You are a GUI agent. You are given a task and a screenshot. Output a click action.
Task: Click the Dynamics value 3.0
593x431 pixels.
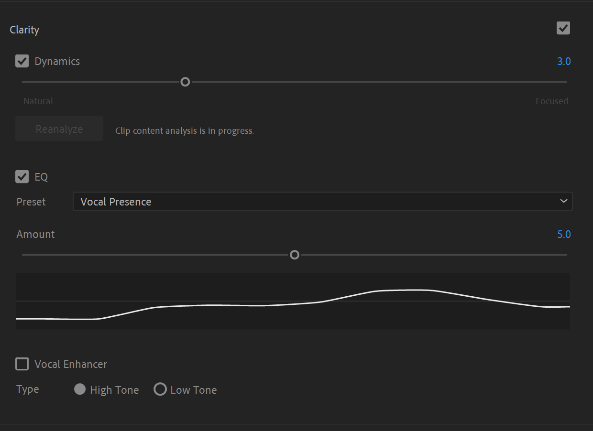[564, 61]
